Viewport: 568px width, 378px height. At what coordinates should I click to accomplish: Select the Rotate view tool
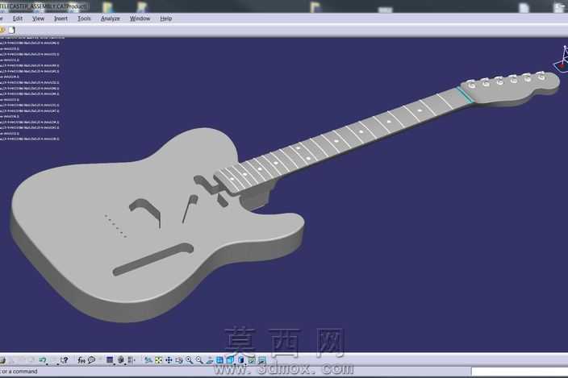pyautogui.click(x=179, y=360)
